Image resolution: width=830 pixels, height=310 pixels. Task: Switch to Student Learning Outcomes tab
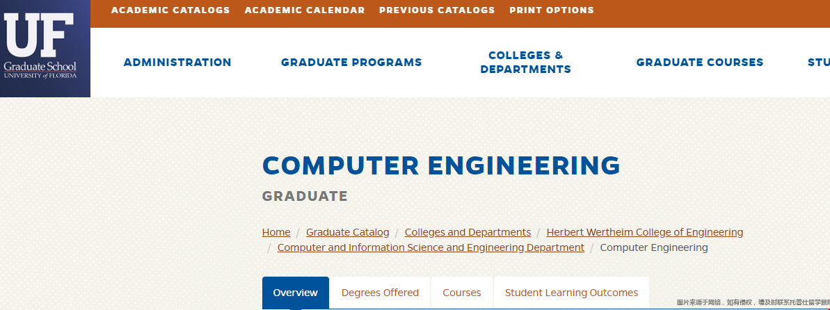572,293
